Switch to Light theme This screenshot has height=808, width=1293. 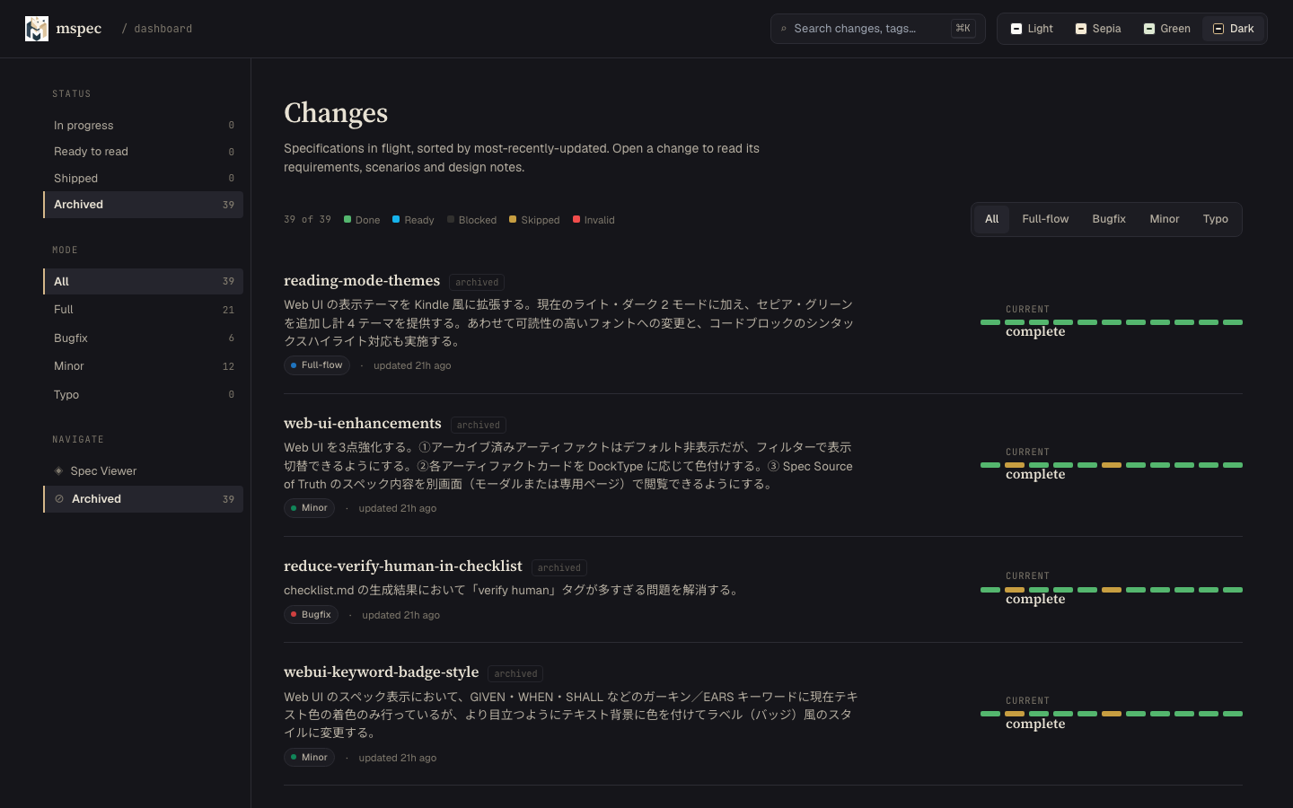(1032, 29)
